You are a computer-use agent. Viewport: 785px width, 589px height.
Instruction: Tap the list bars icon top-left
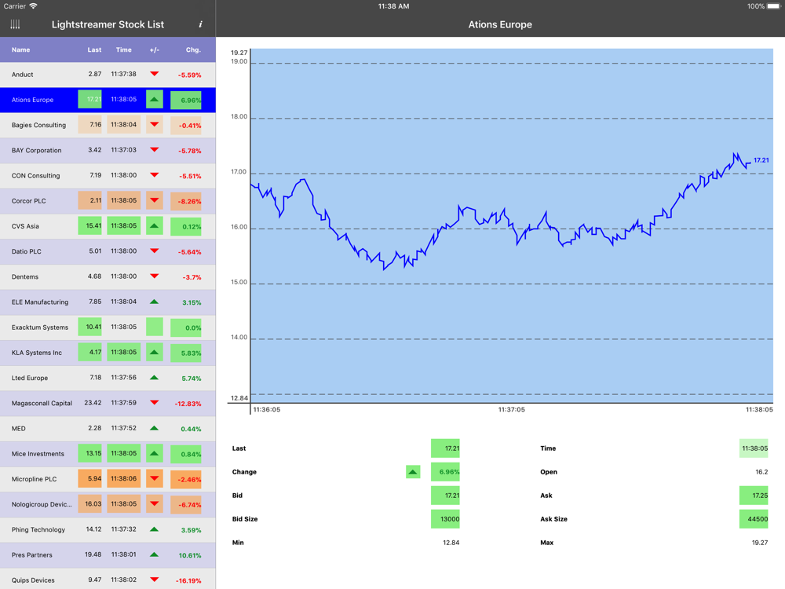[15, 24]
